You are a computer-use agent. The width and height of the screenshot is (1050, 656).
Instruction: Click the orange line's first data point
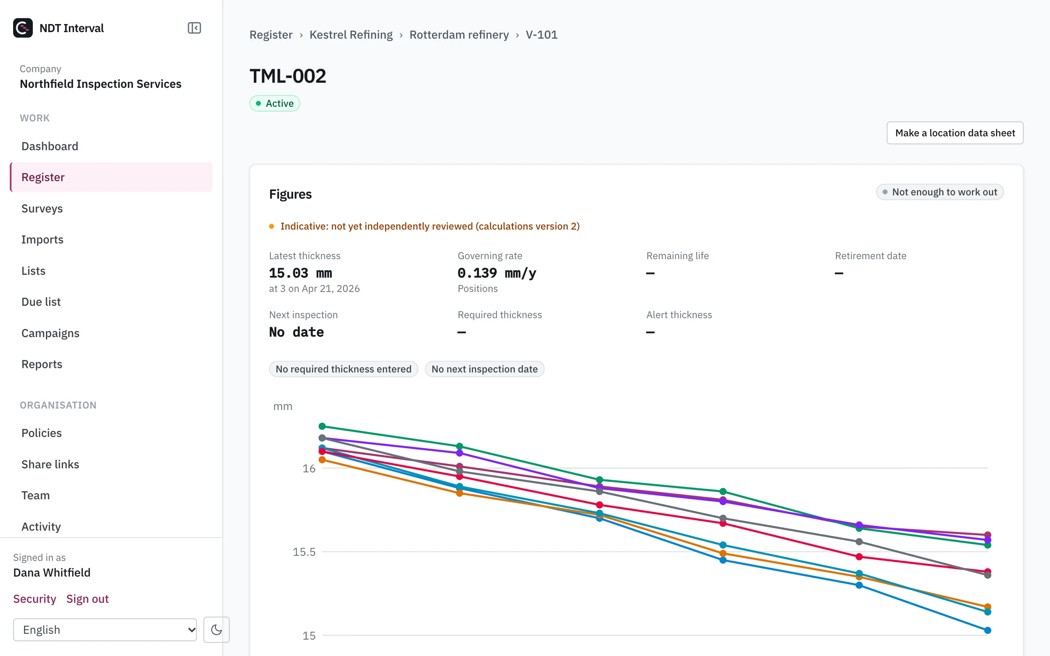coord(322,460)
